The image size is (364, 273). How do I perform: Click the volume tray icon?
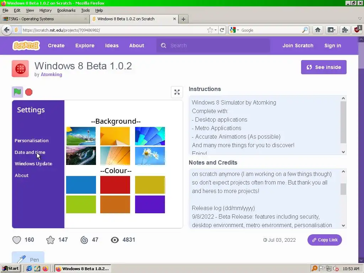335,269
